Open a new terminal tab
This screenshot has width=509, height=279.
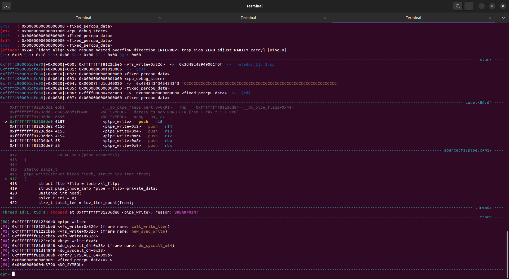pos(6,6)
